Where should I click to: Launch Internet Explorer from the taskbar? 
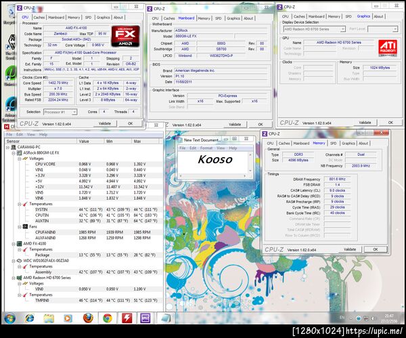30,318
